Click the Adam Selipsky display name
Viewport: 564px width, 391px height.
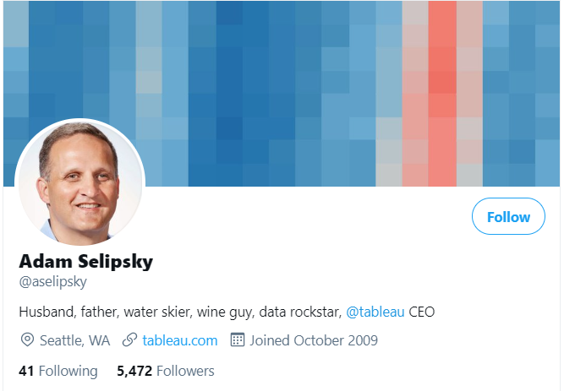(86, 262)
